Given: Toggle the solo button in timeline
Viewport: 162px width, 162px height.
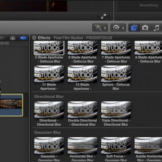Looking at the screenshot, I should (13, 38).
